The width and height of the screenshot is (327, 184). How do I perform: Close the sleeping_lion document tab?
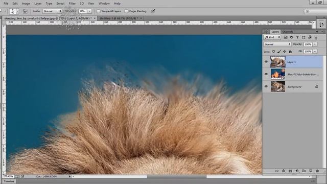click(95, 18)
